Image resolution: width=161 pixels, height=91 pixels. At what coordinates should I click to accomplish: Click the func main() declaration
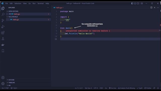[66, 28]
